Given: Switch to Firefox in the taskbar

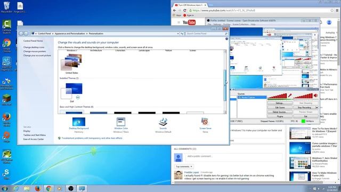Looking at the screenshot, I should coord(38,188).
